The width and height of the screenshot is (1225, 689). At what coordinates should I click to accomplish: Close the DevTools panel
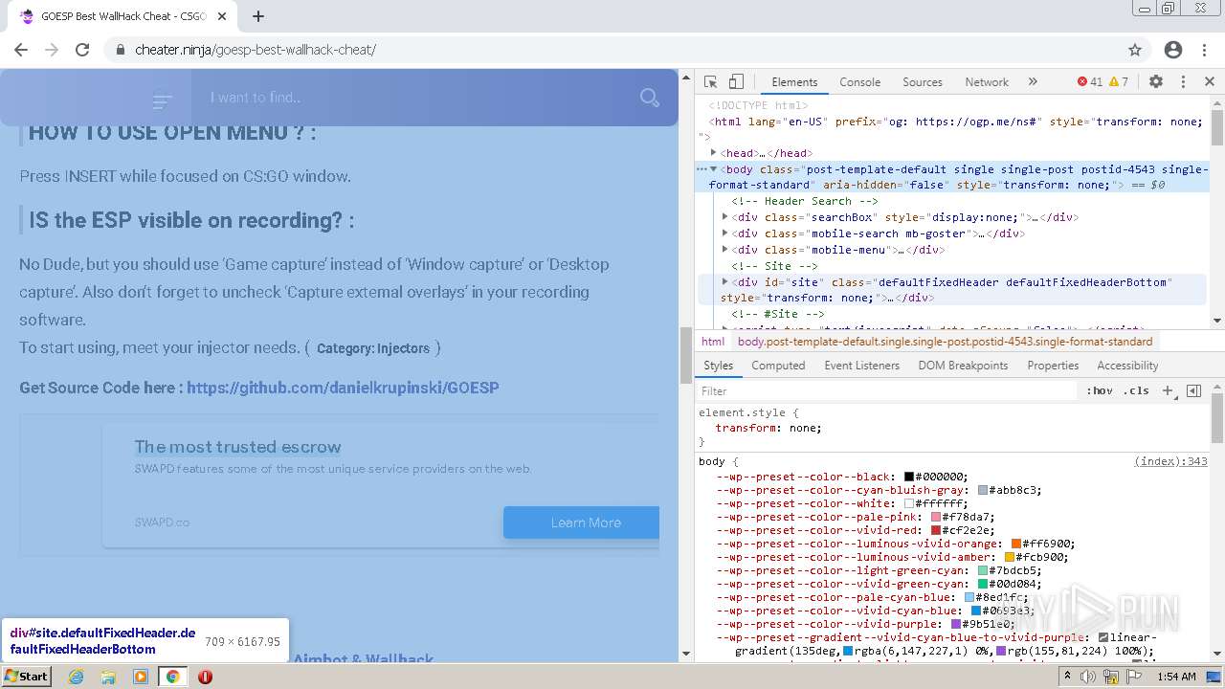tap(1209, 82)
